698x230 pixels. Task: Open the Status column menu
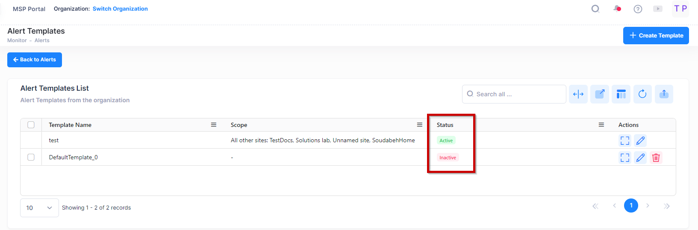pos(601,125)
